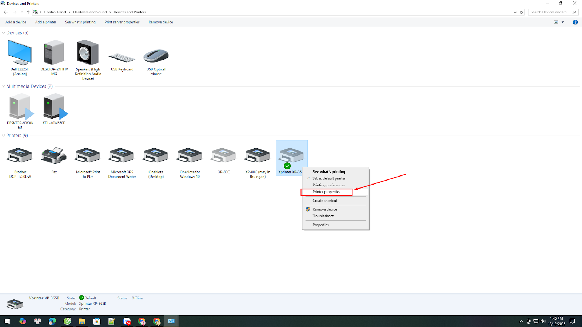The height and width of the screenshot is (327, 582).
Task: Click Print server properties command
Action: point(122,22)
